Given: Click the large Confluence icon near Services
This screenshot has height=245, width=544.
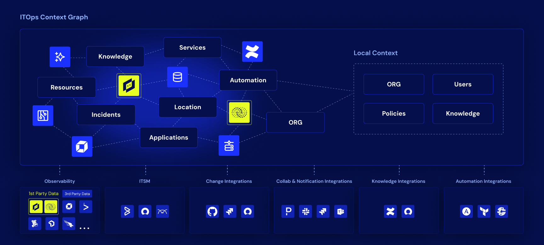Looking at the screenshot, I should pyautogui.click(x=252, y=52).
